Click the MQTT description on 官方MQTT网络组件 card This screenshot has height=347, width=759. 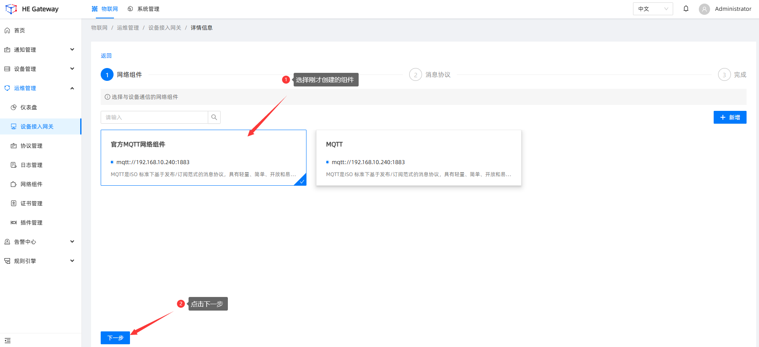pyautogui.click(x=203, y=175)
